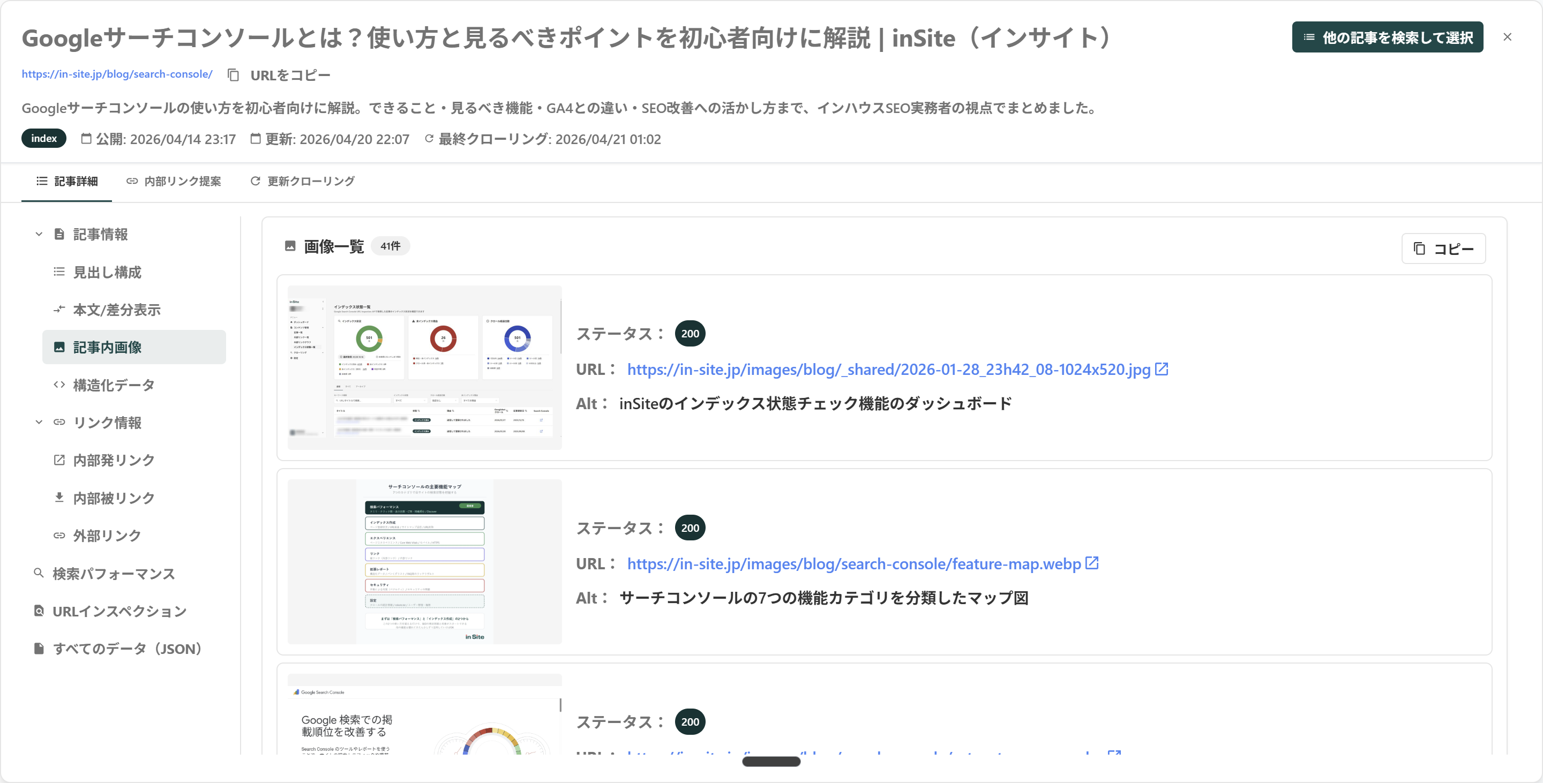Open the 2026-01-28 image via its external-link icon

(1161, 370)
